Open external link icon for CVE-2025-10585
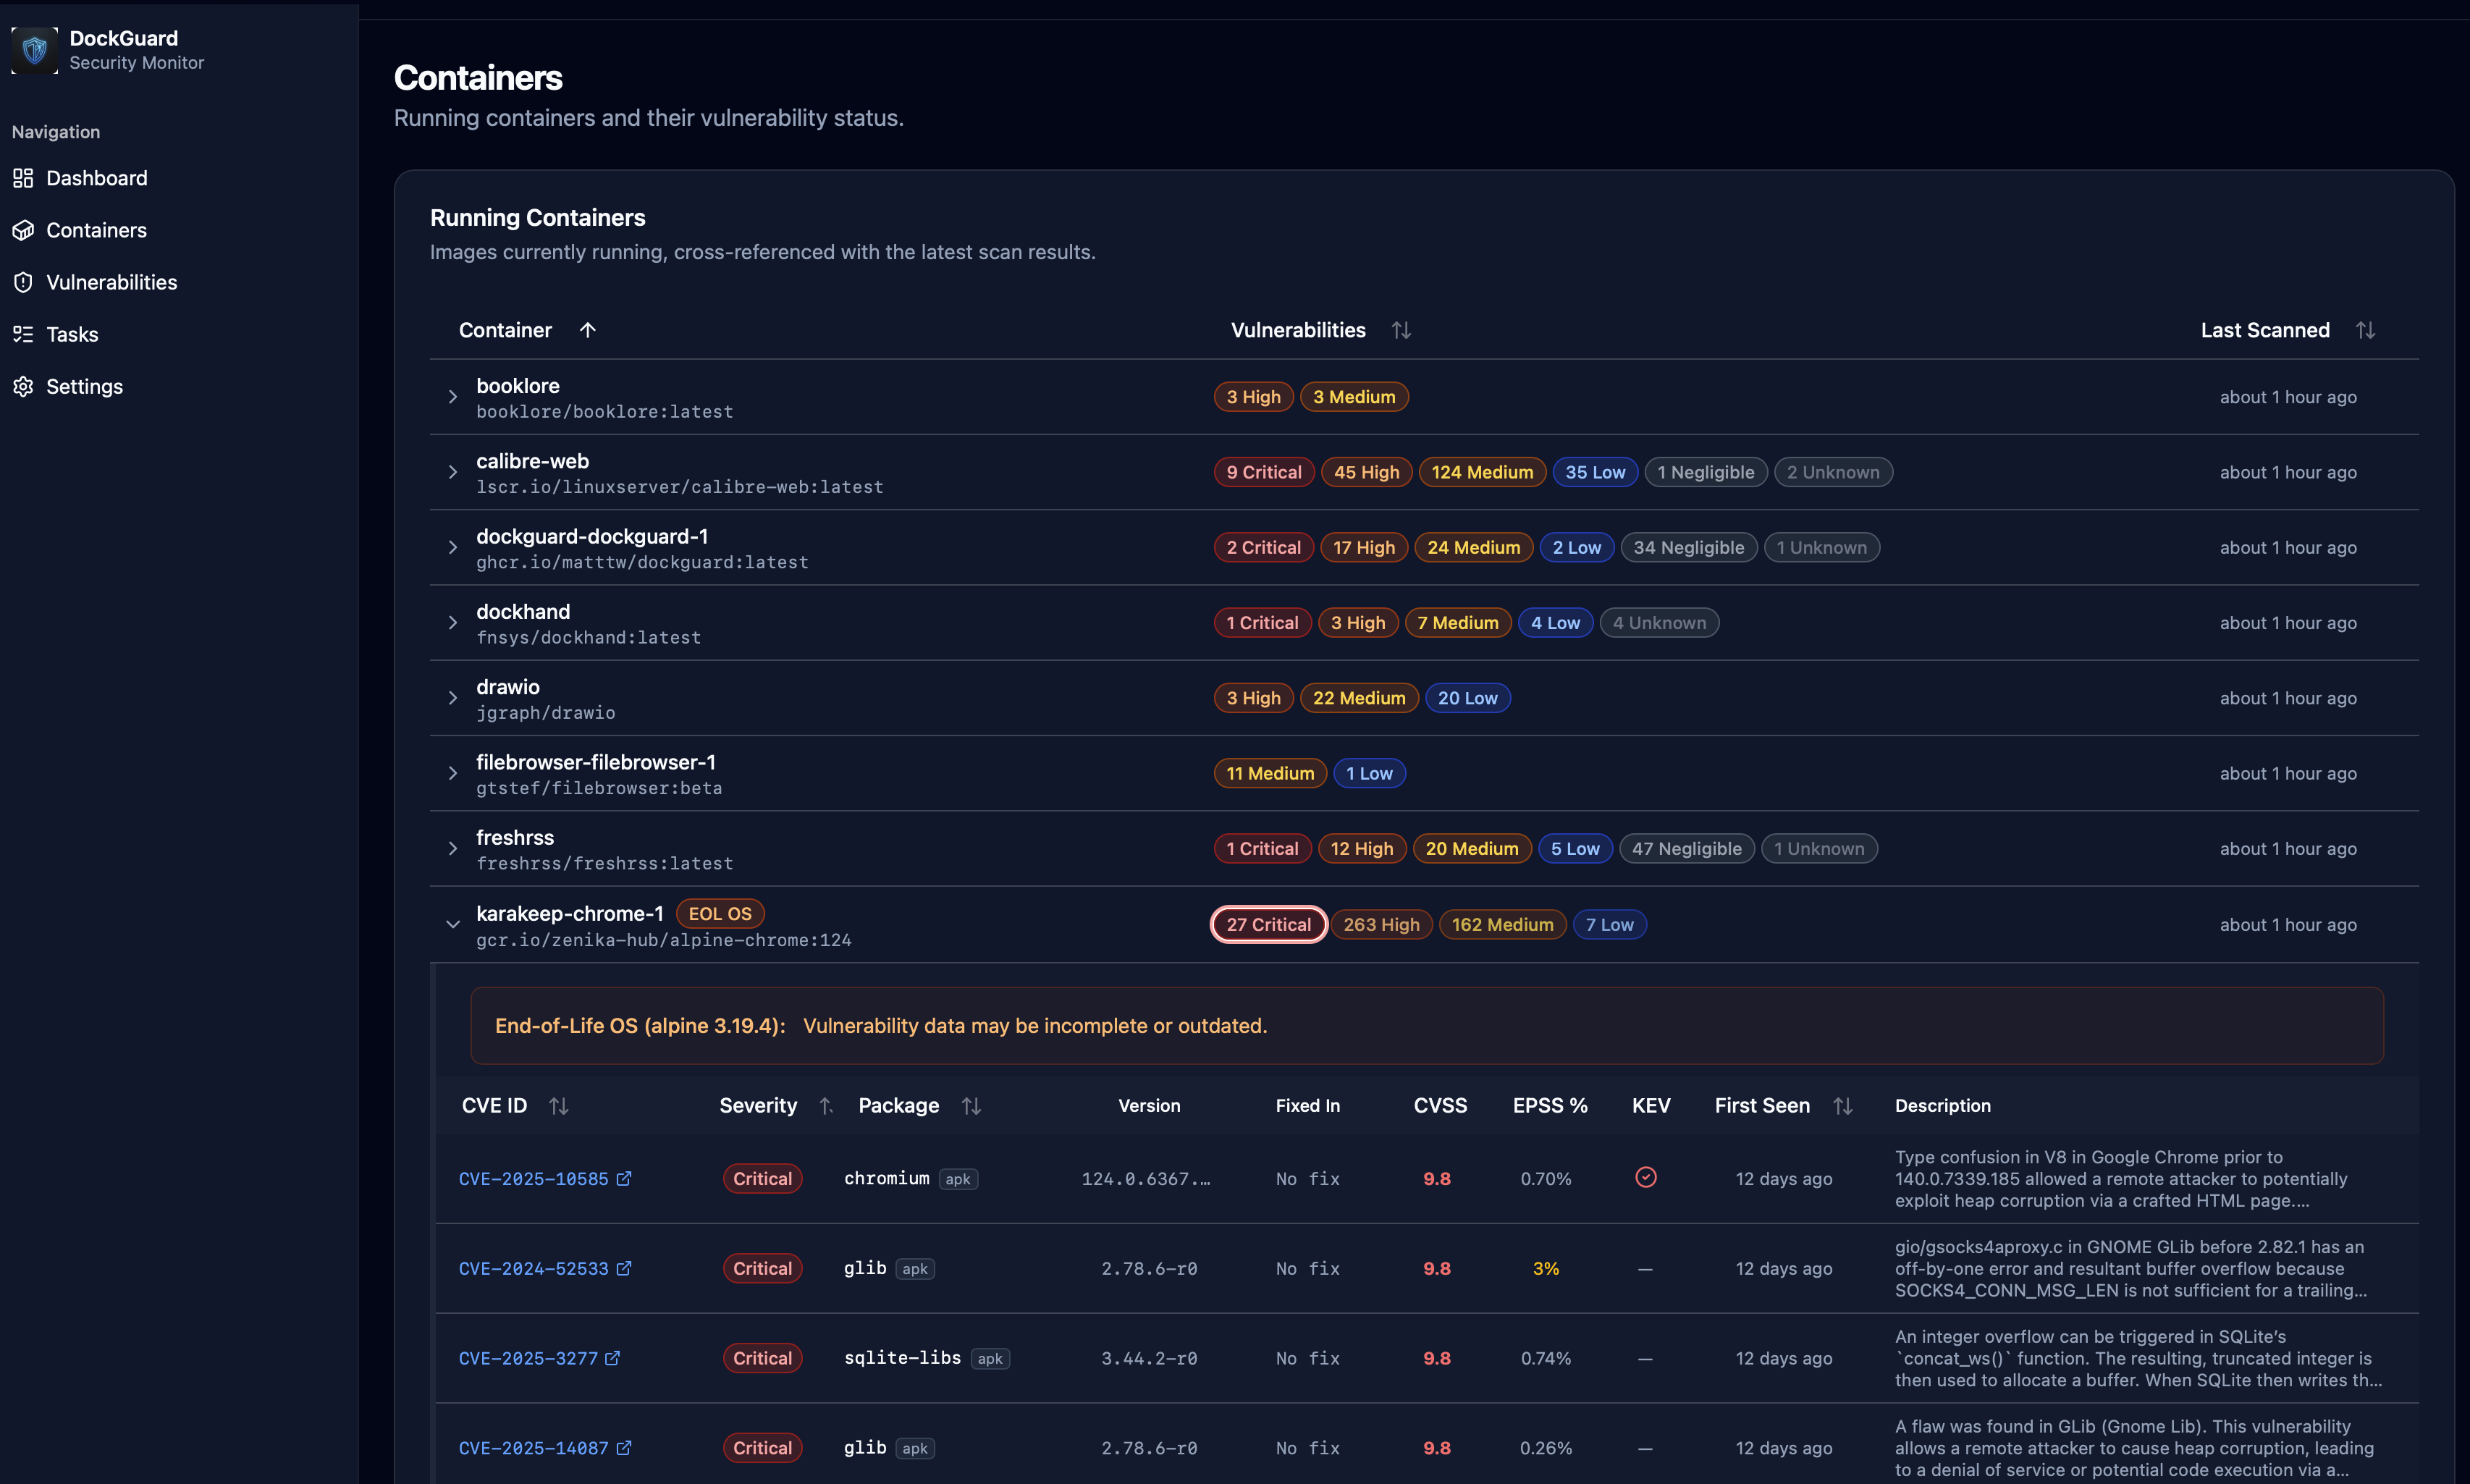Screen dimensions: 2470x1484 (624, 1178)
